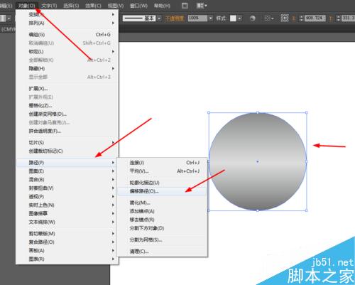Choose 添加锚点(A) Add Anchor Points

[163, 211]
